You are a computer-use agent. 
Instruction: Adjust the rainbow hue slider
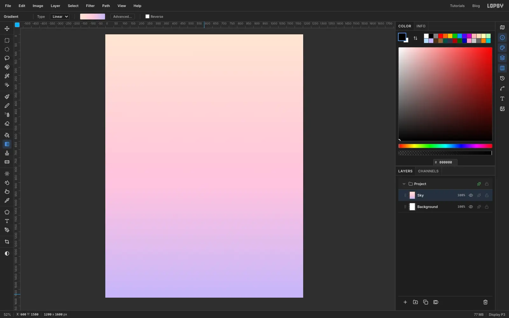[445, 146]
